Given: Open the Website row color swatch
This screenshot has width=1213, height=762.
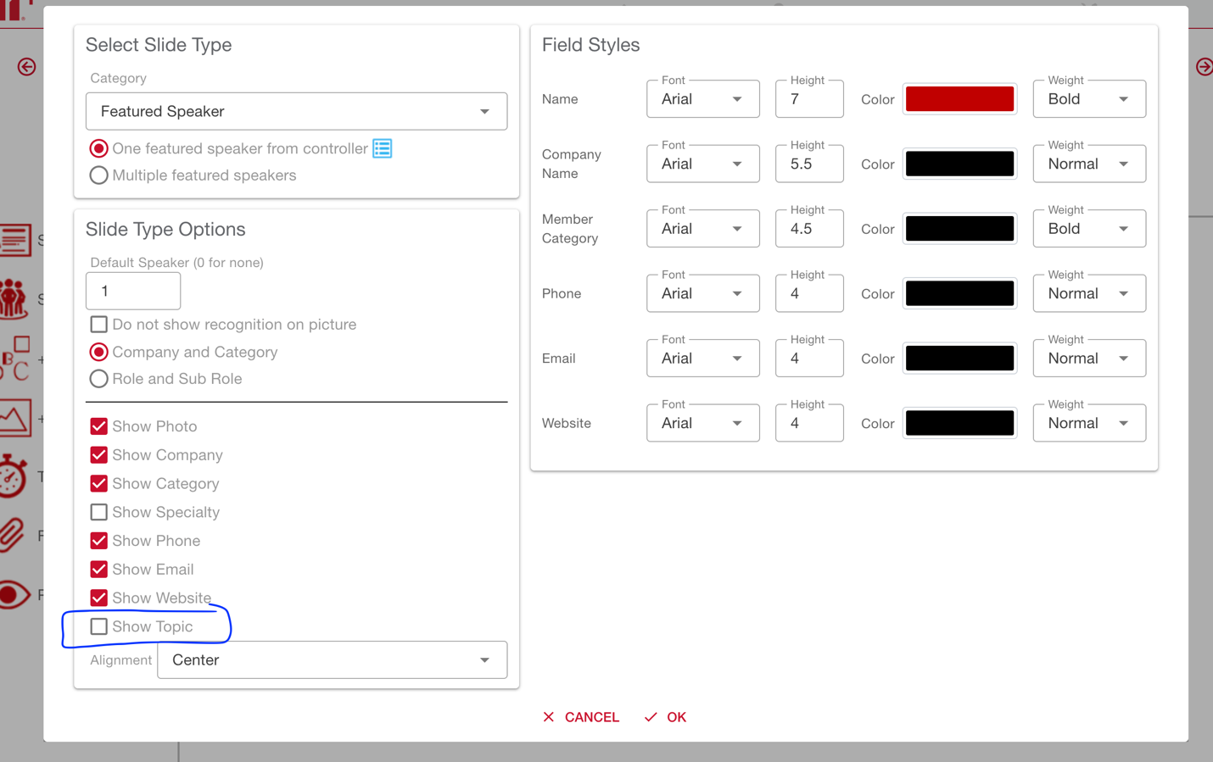Looking at the screenshot, I should [959, 424].
